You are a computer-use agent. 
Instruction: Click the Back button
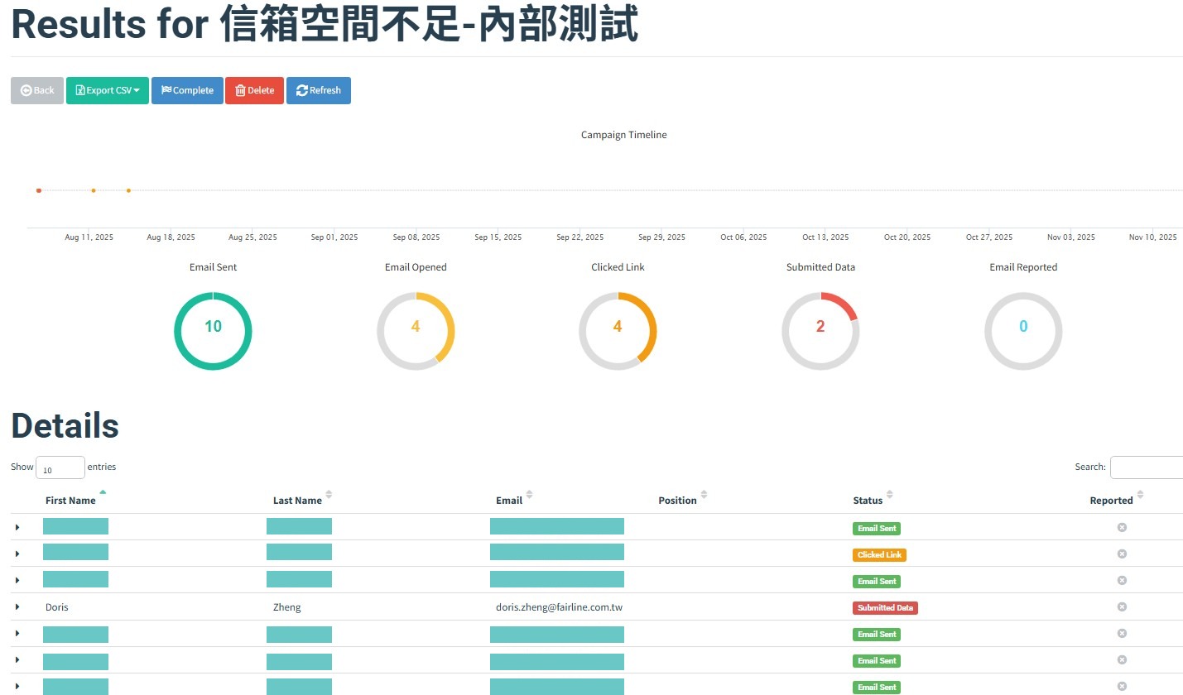[37, 90]
